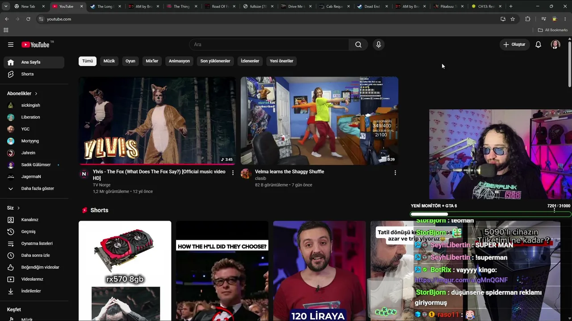Image resolution: width=572 pixels, height=321 pixels.
Task: Select the Mix'ler filter chip
Action: coord(152,61)
